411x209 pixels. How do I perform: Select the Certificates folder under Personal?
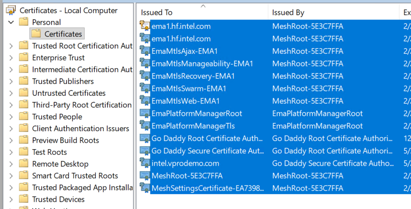(63, 34)
